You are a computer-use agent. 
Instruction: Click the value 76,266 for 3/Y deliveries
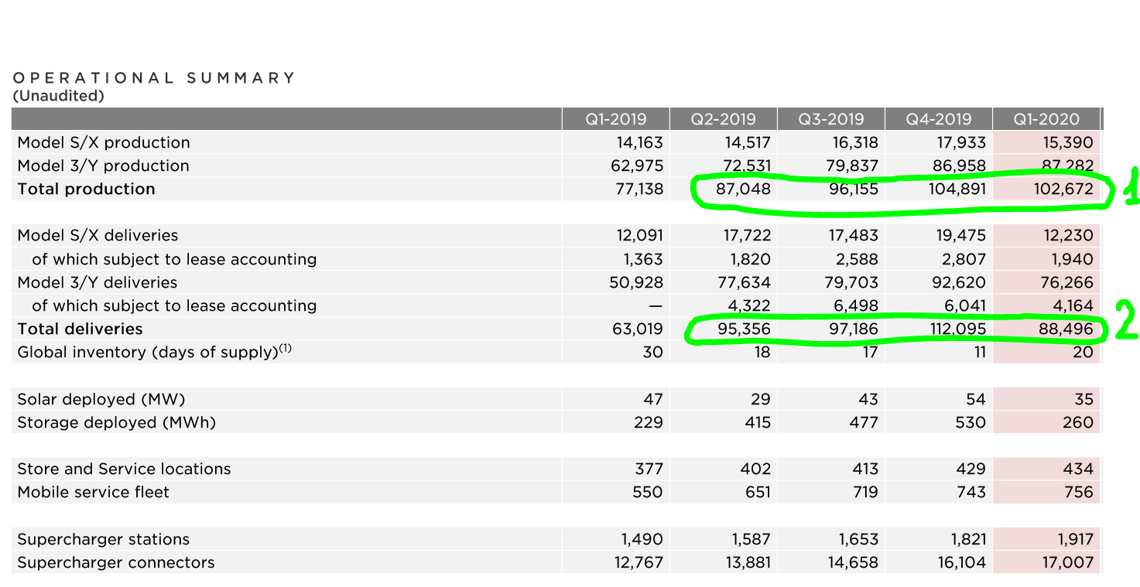(x=1068, y=282)
